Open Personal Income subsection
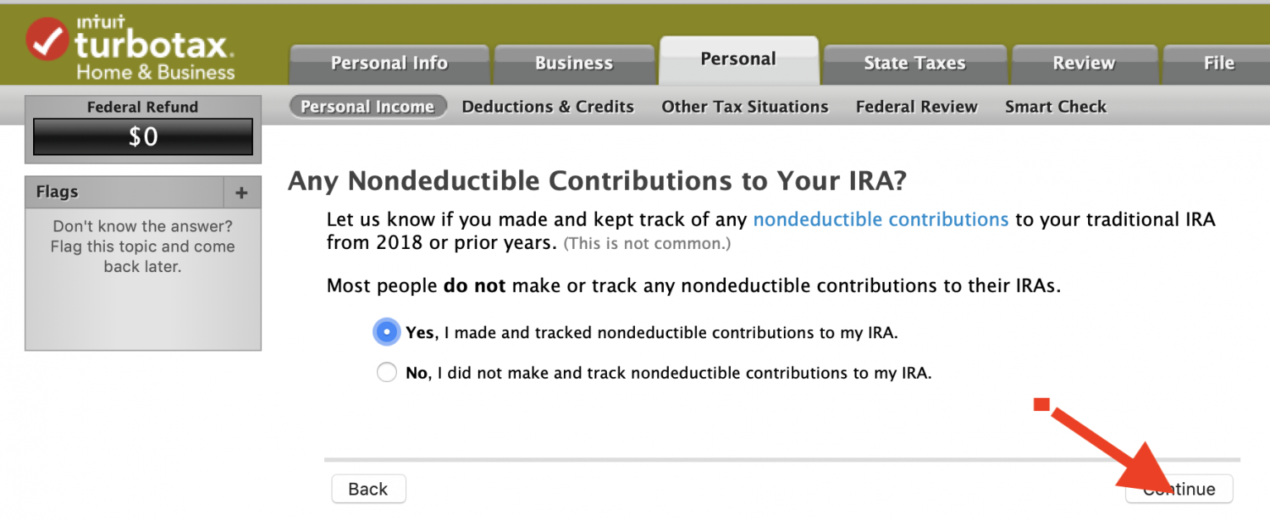1270x521 pixels. 367,107
